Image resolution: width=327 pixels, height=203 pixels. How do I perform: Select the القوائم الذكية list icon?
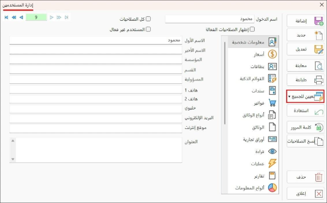click(273, 79)
